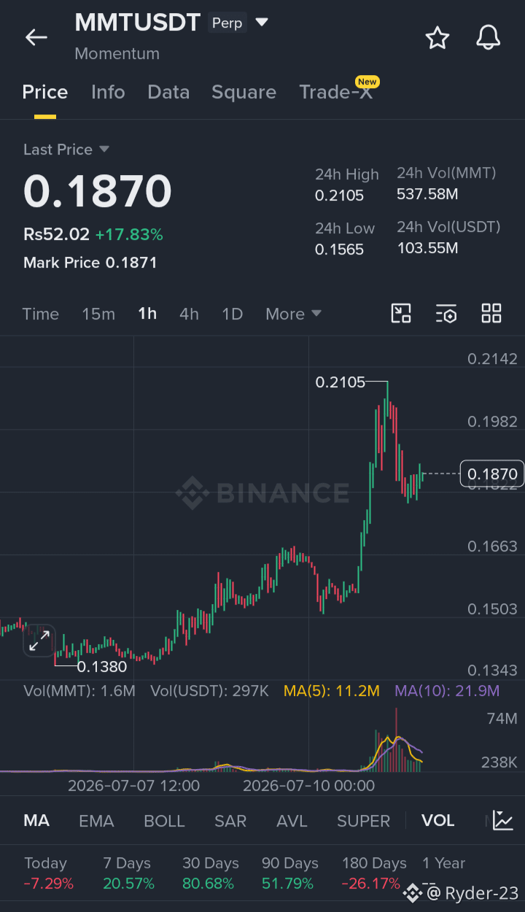Click the 7 Days 20.57% performance

click(129, 873)
